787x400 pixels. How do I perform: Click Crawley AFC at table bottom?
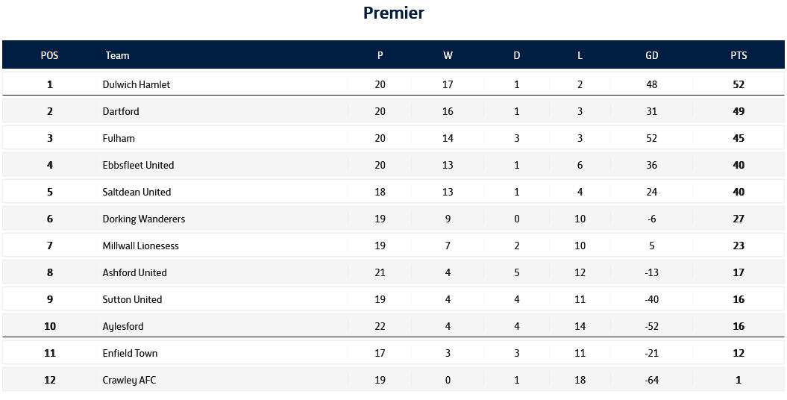click(x=129, y=380)
